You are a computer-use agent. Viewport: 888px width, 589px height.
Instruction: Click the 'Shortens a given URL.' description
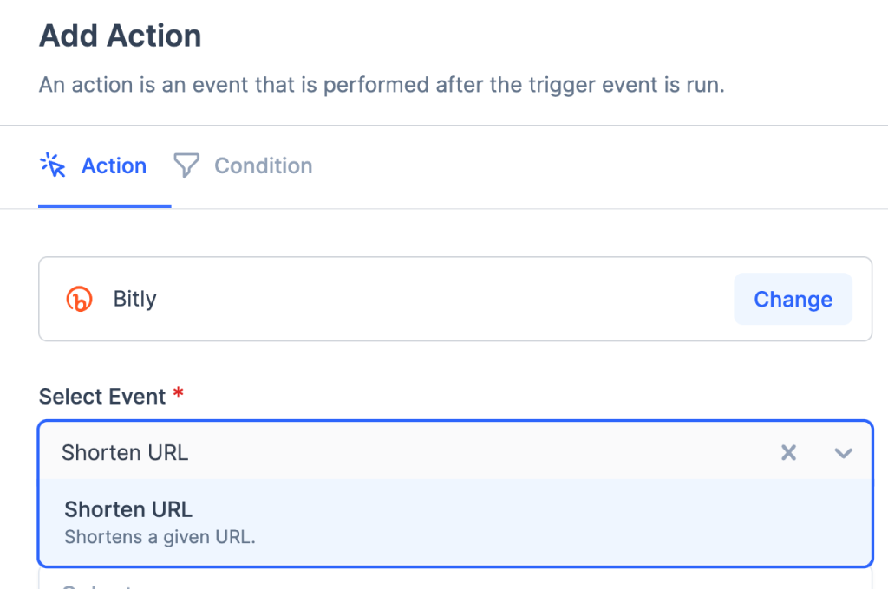[x=160, y=537]
